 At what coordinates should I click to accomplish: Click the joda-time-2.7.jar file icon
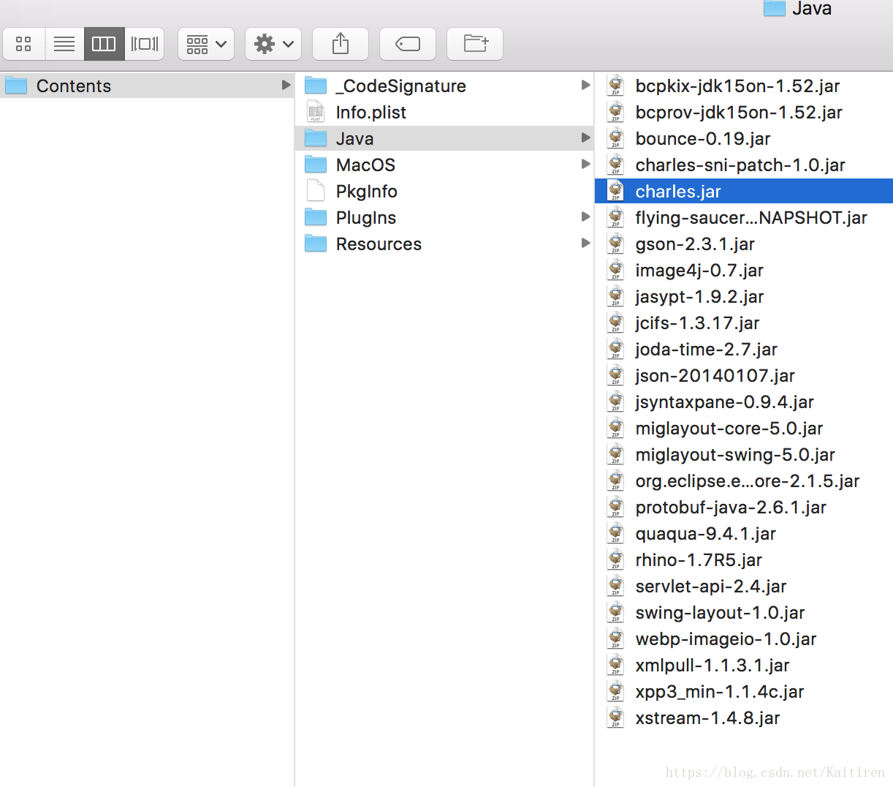coord(616,349)
